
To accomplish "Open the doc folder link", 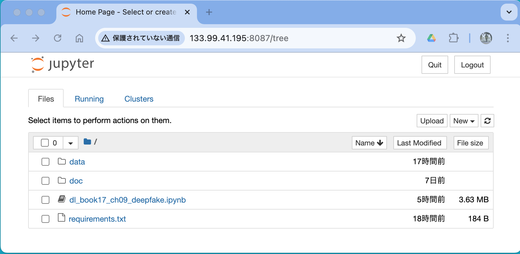I will [x=76, y=181].
